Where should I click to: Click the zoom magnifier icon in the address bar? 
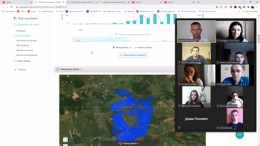coord(221,7)
